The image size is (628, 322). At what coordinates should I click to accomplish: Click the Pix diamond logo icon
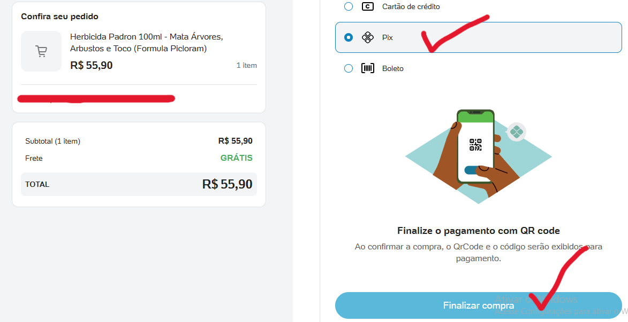tap(368, 37)
